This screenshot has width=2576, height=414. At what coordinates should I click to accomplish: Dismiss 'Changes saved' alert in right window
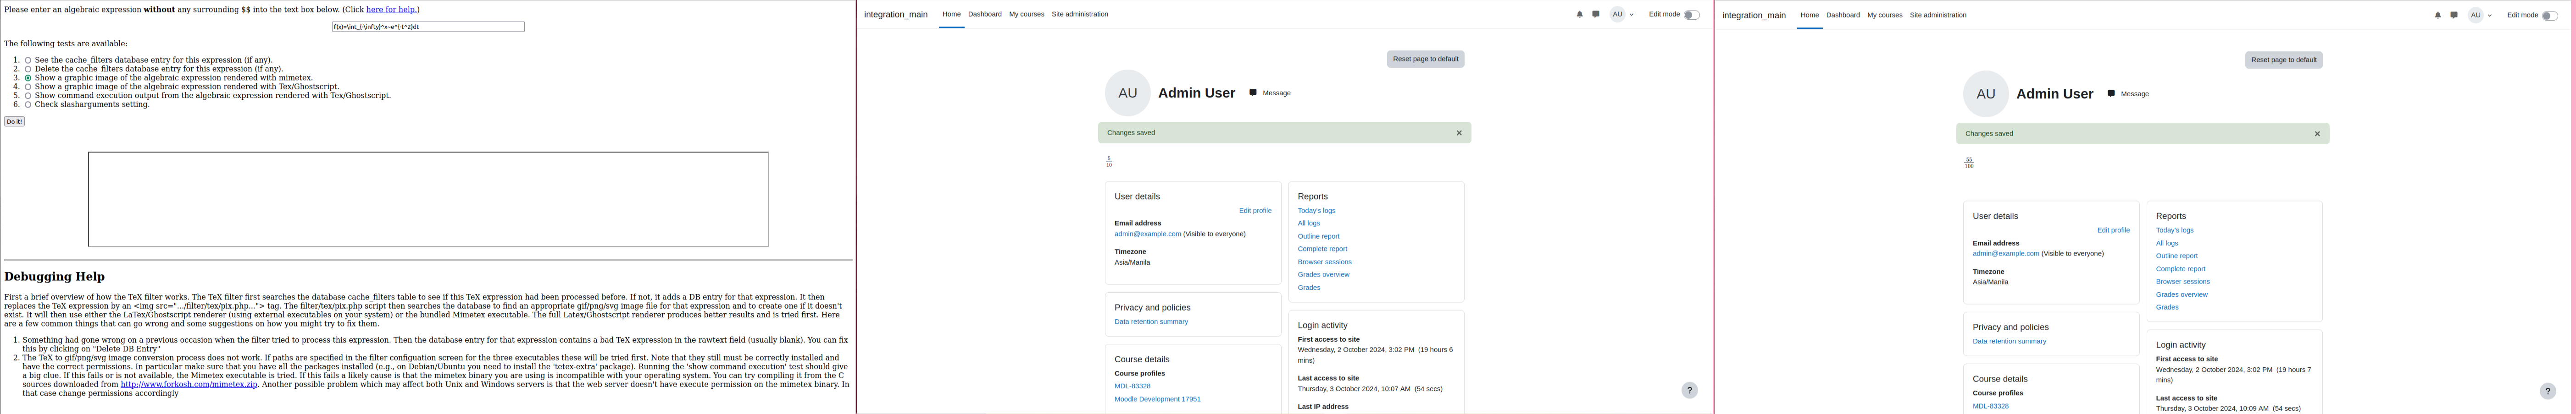pyautogui.click(x=2317, y=134)
